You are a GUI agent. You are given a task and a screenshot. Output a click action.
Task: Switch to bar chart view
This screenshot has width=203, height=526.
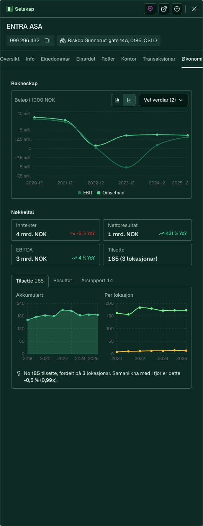117,100
